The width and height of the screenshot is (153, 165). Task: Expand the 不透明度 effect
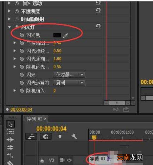coord(9,11)
